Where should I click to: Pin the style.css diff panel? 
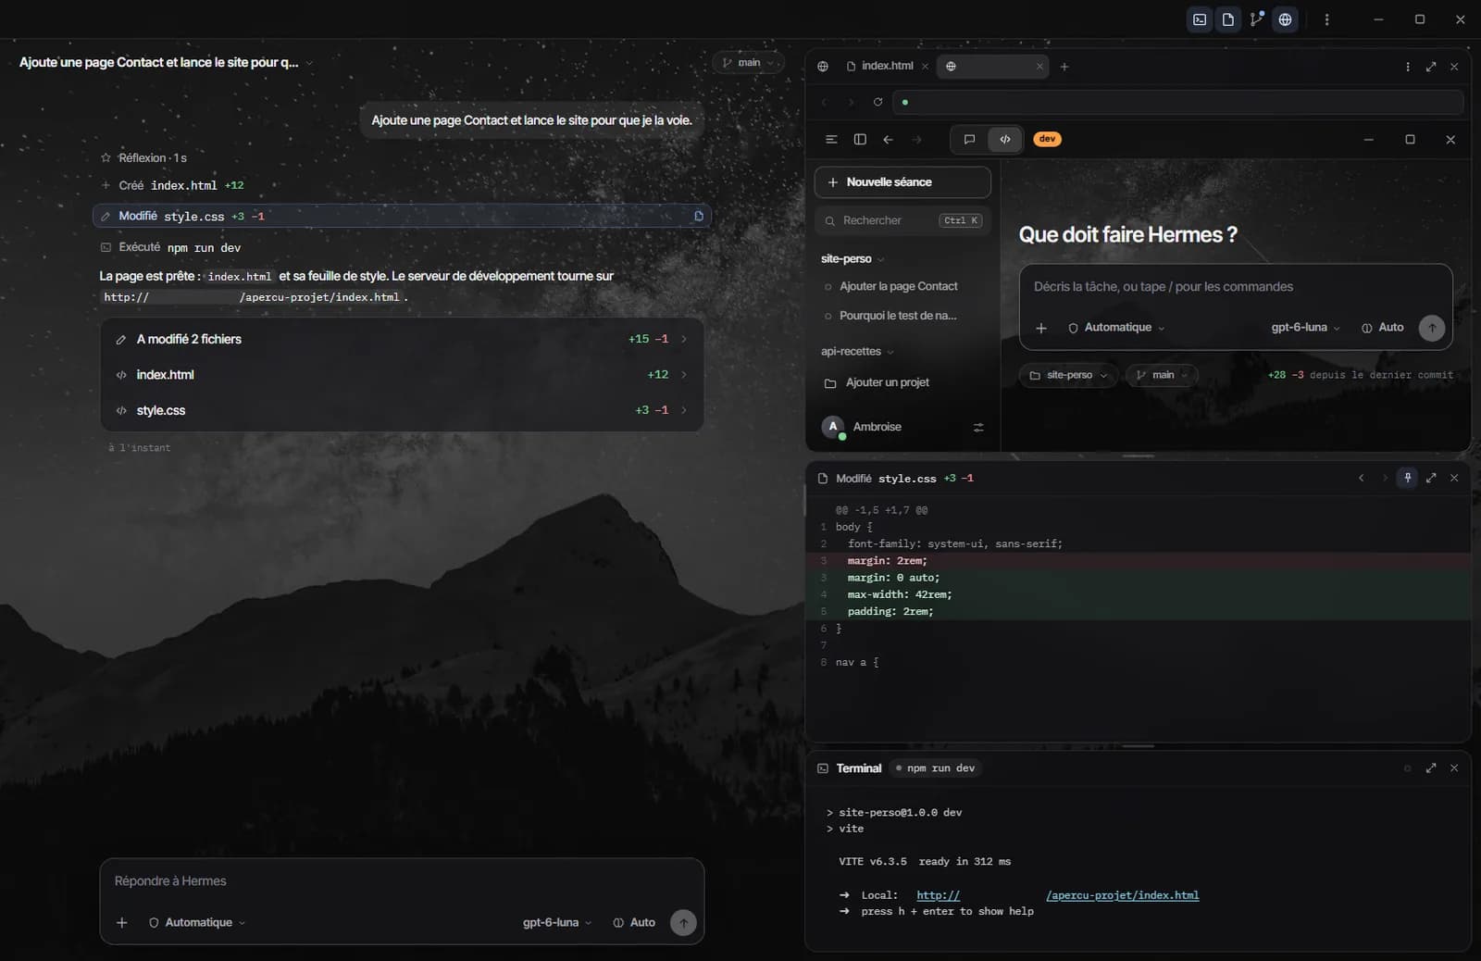pyautogui.click(x=1407, y=478)
